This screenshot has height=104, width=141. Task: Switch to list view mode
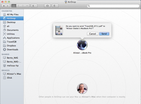point(18,6)
